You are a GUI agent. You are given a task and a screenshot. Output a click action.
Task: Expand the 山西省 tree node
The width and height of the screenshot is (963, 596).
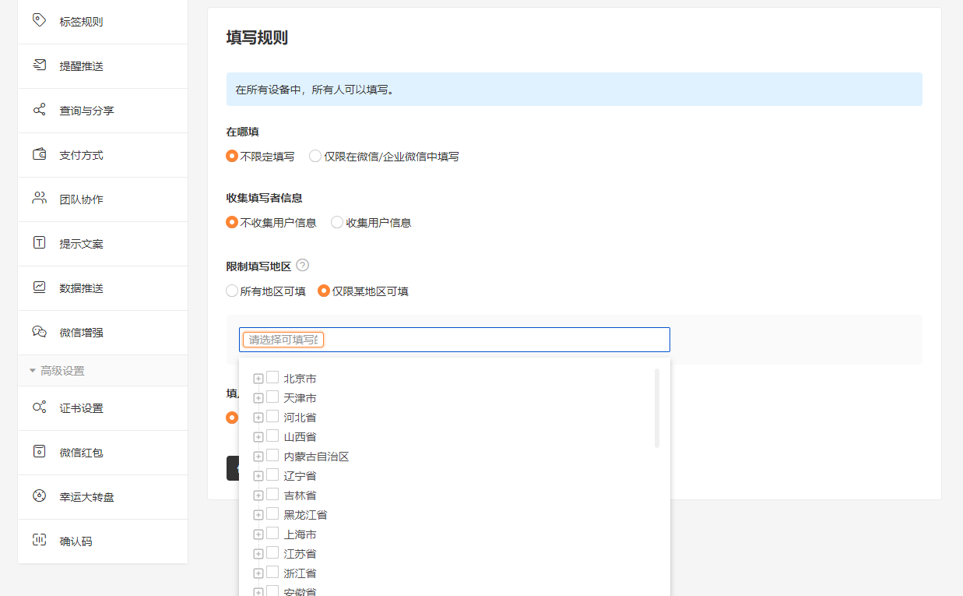[x=258, y=437]
